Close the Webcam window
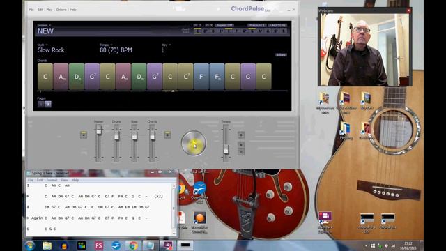This screenshot has width=446, height=251. 408,10
